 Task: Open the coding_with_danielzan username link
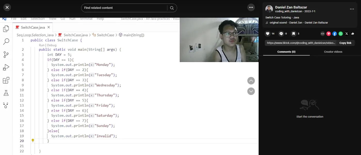(x=289, y=12)
